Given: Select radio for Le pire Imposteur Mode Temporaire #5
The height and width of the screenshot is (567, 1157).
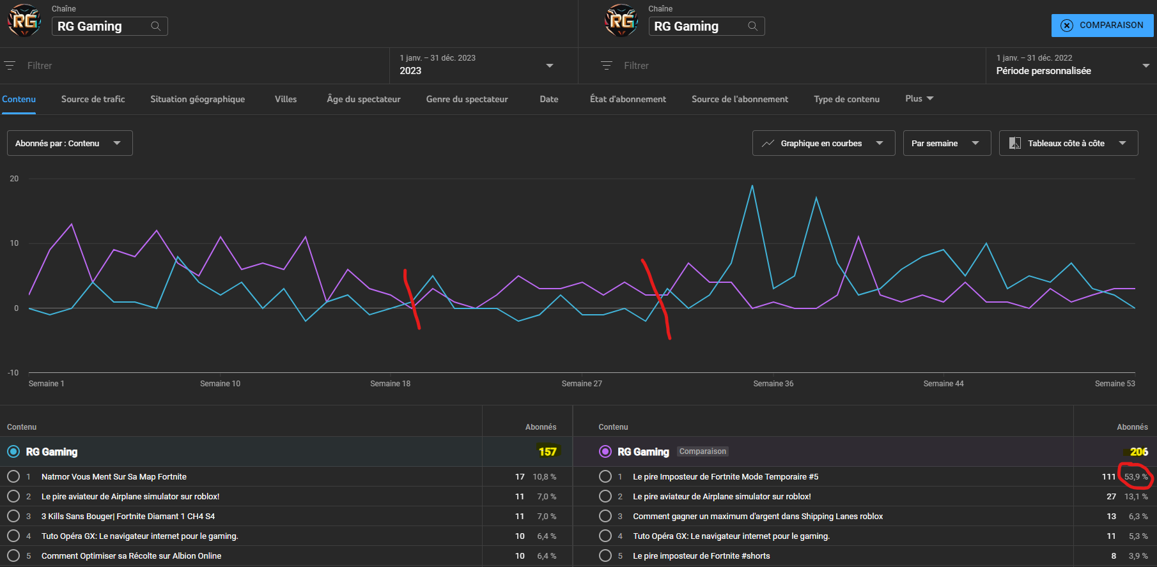Looking at the screenshot, I should point(605,476).
